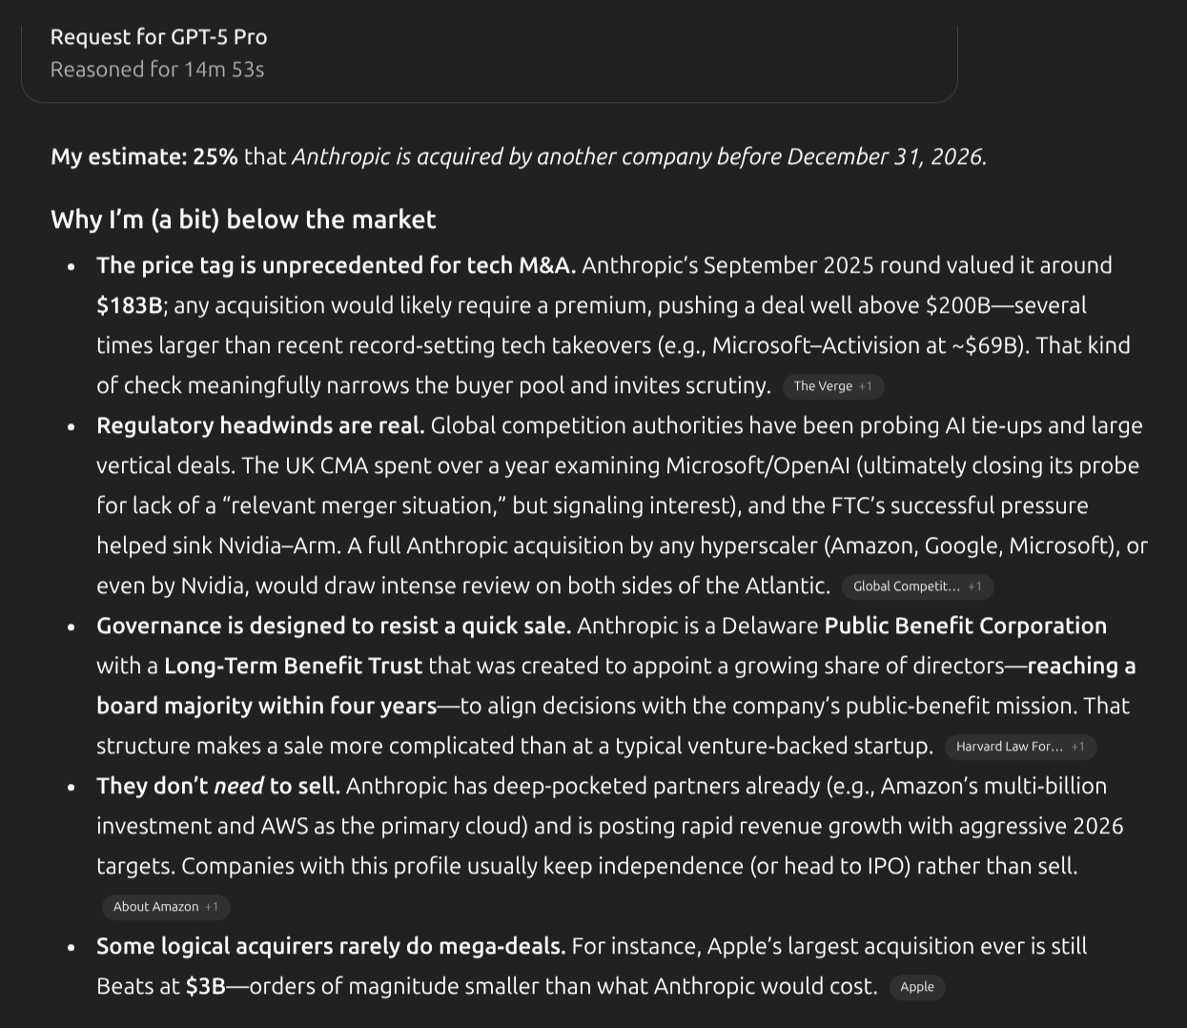
Task: Click the +1 counter beside About Amazon
Action: (x=212, y=907)
